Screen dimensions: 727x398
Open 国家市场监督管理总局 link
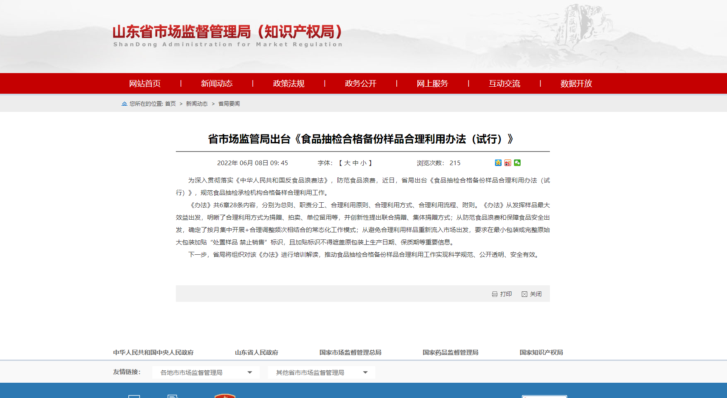click(350, 352)
